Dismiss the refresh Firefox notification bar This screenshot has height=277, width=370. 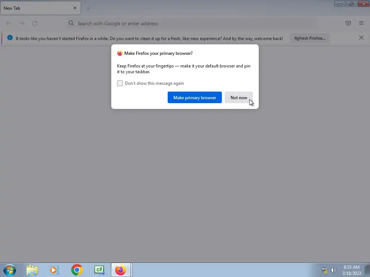361,38
